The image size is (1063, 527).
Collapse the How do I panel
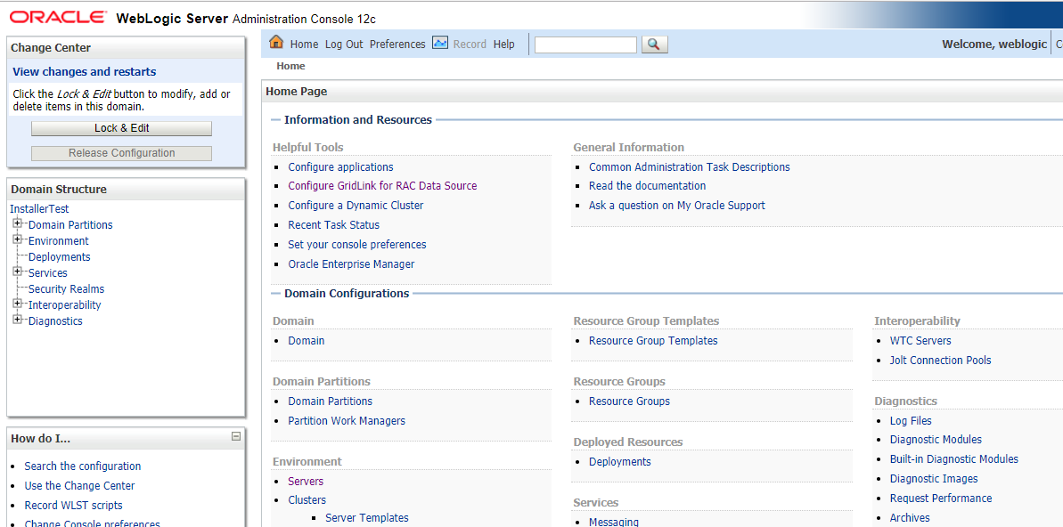point(236,437)
